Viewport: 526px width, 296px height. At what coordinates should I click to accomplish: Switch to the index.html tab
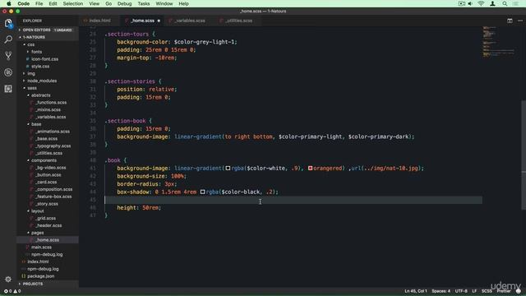click(x=99, y=21)
